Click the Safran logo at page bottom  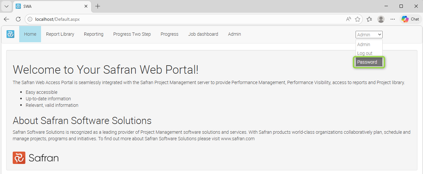pyautogui.click(x=35, y=158)
